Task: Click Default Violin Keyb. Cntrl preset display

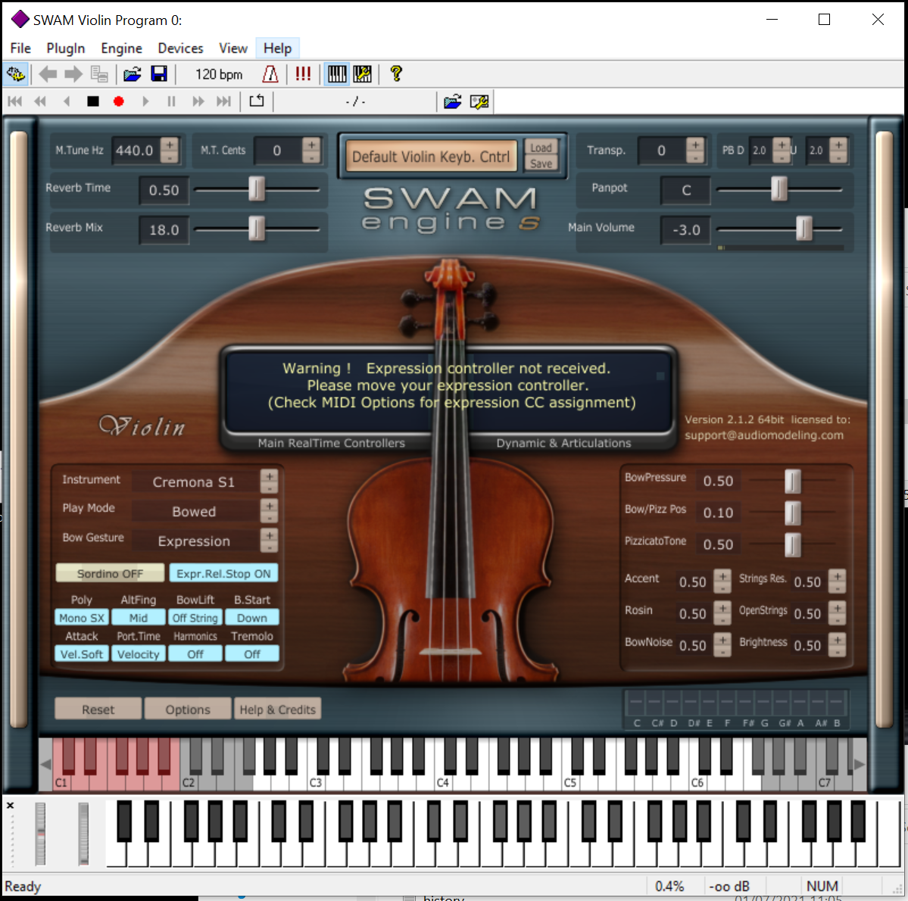Action: (431, 156)
